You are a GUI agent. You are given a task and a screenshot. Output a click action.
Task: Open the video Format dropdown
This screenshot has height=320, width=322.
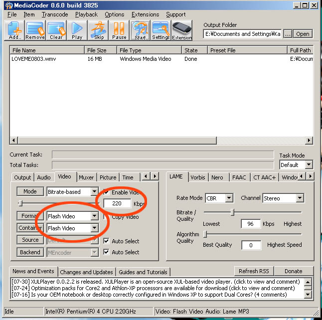94,216
